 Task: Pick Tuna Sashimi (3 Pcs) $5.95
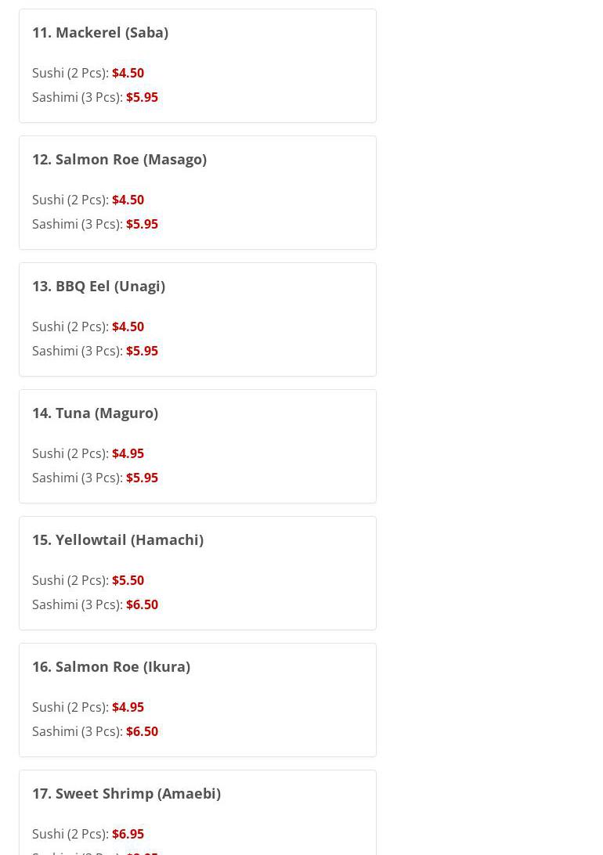click(x=95, y=478)
